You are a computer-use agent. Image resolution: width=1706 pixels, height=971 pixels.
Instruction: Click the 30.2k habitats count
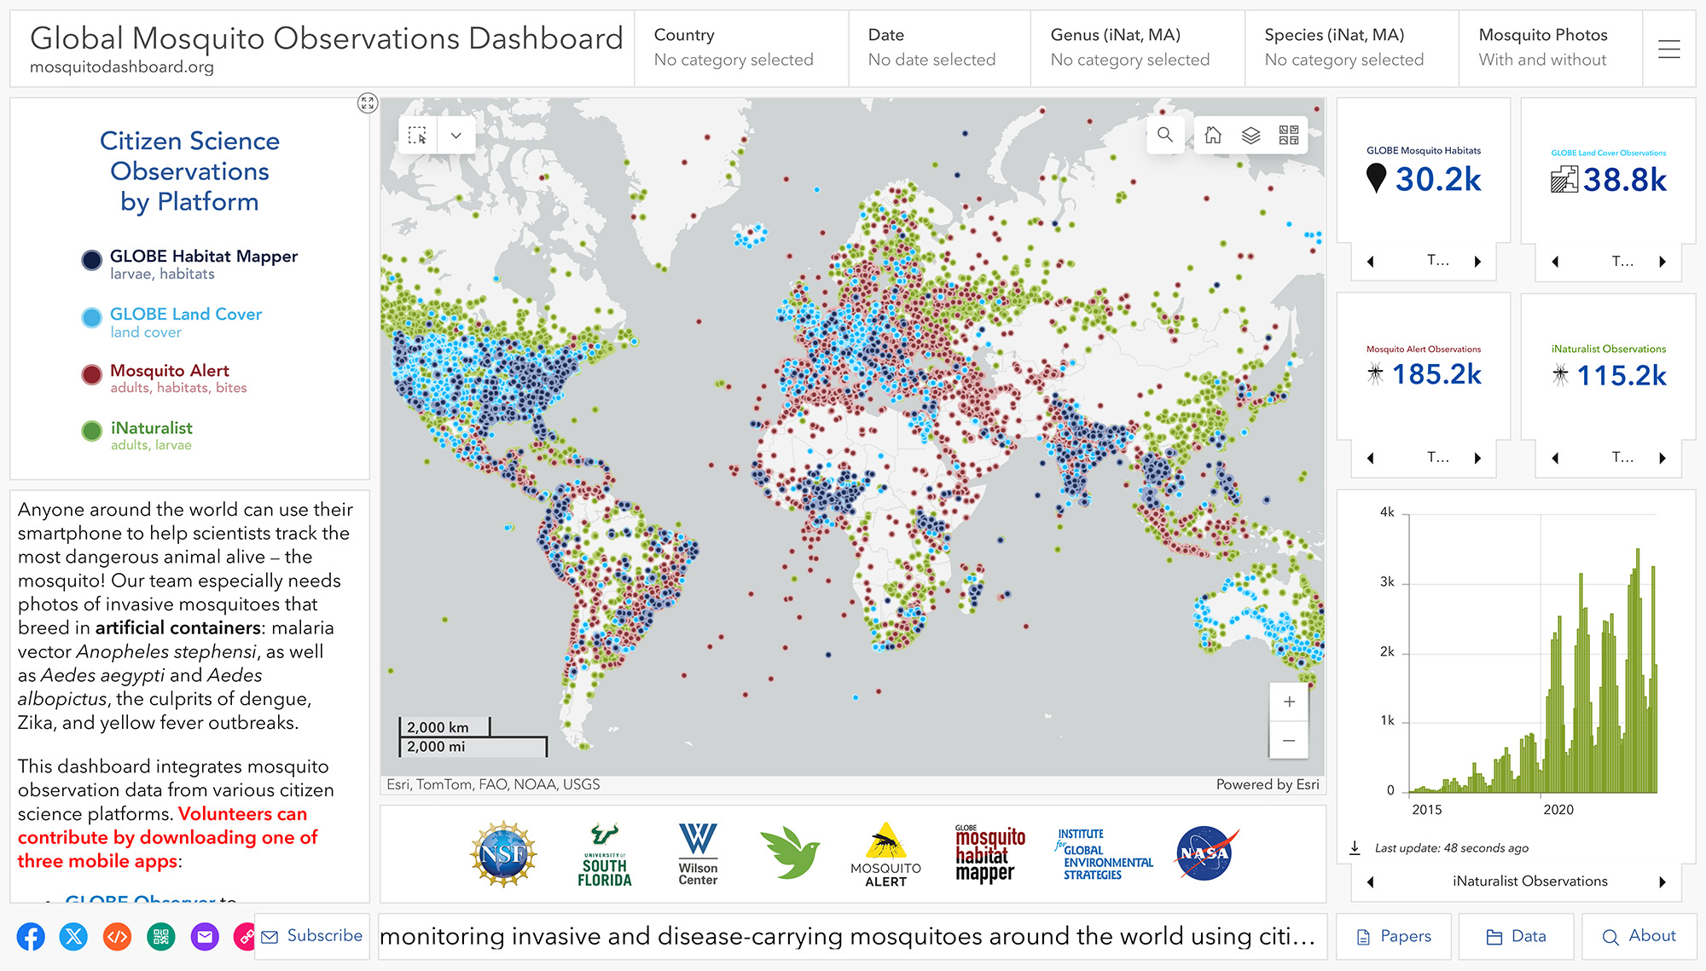pos(1438,179)
